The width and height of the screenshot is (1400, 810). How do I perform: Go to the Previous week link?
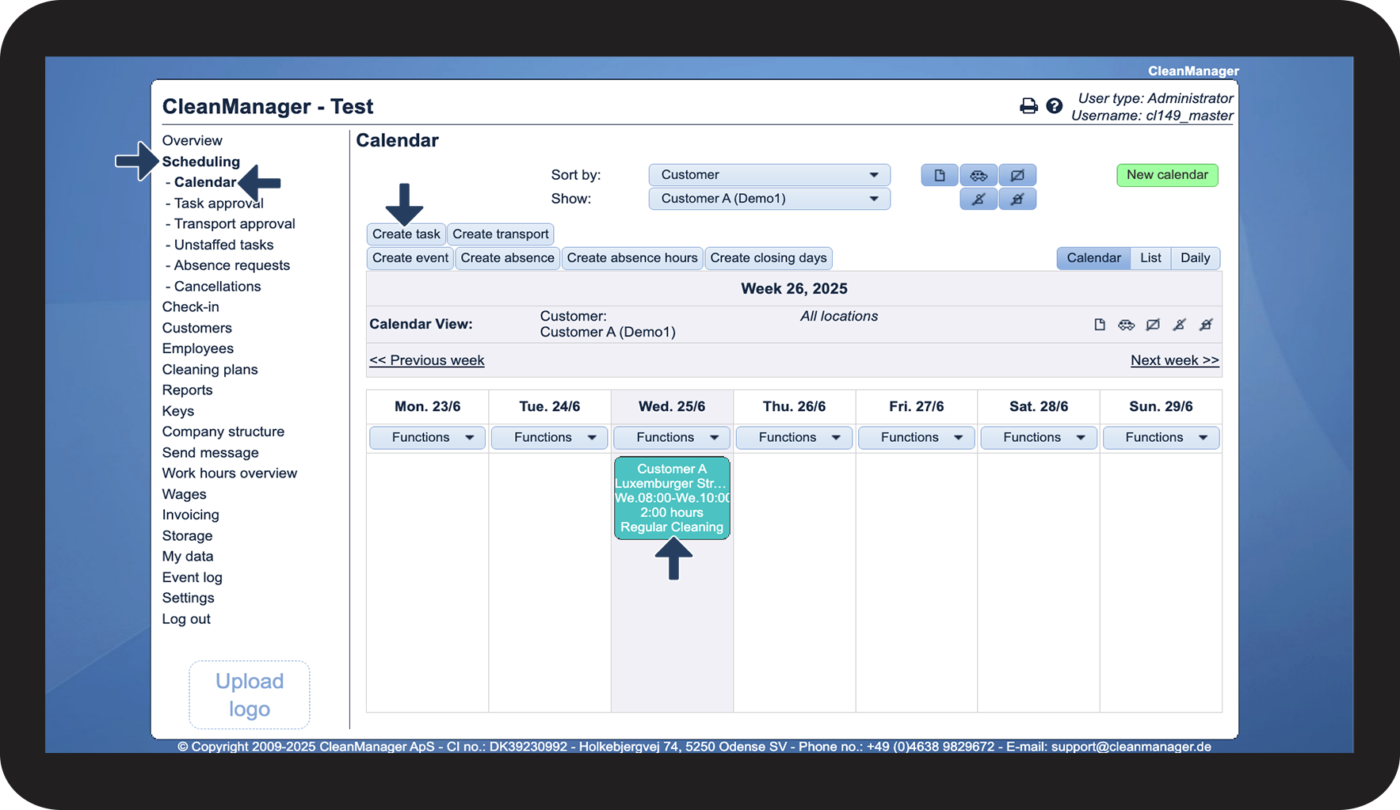click(427, 361)
